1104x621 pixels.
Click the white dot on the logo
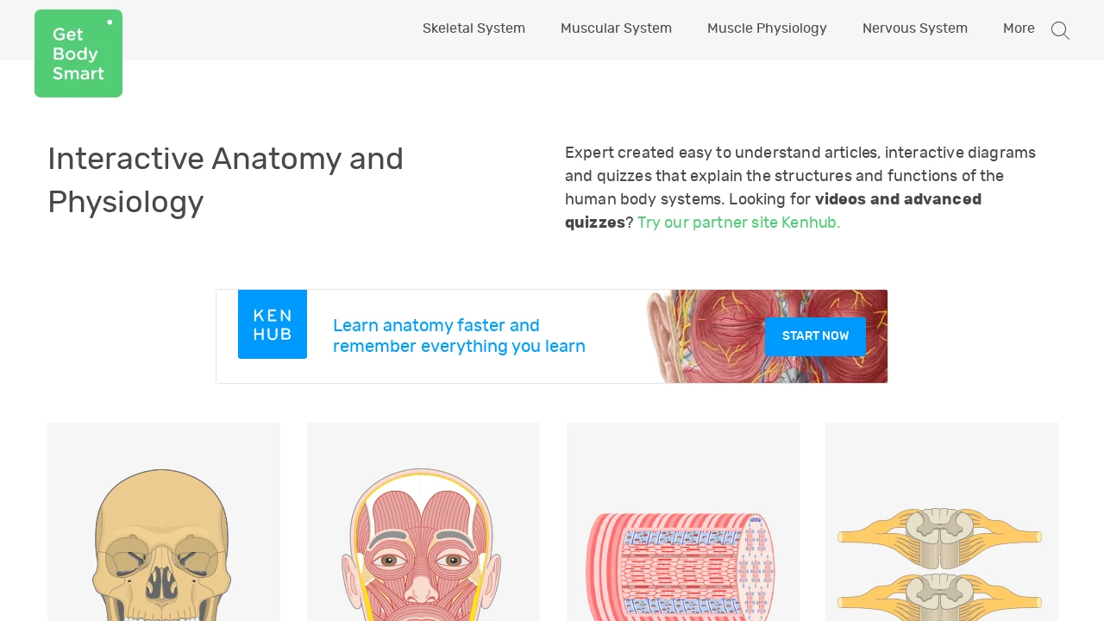(x=110, y=22)
